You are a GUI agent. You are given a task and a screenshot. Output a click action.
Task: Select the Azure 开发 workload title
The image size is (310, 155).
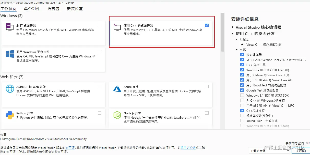[131, 87]
